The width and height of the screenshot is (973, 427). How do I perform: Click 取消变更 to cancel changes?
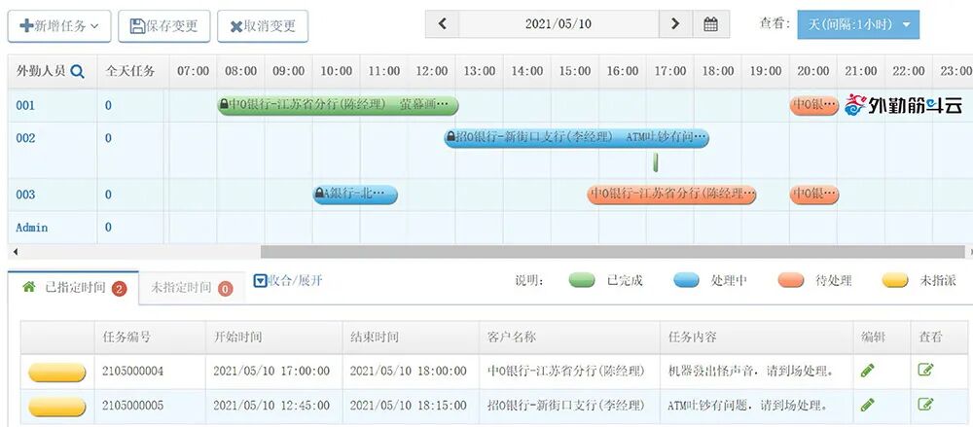point(263,26)
